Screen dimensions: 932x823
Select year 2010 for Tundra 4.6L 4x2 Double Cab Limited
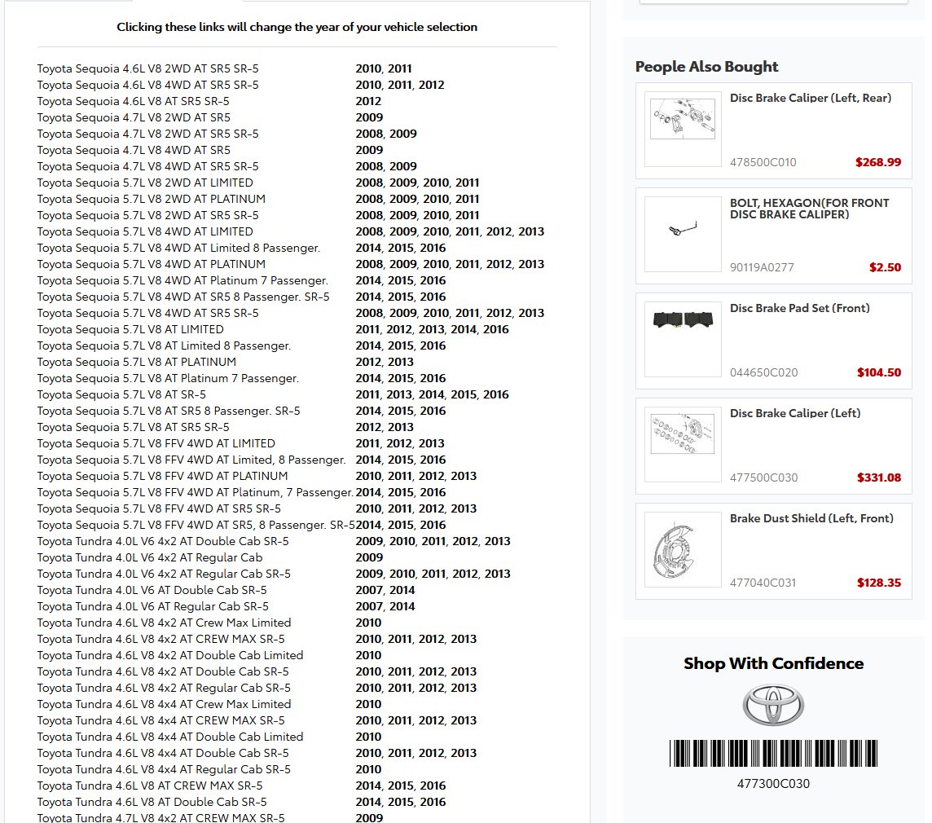(x=368, y=655)
